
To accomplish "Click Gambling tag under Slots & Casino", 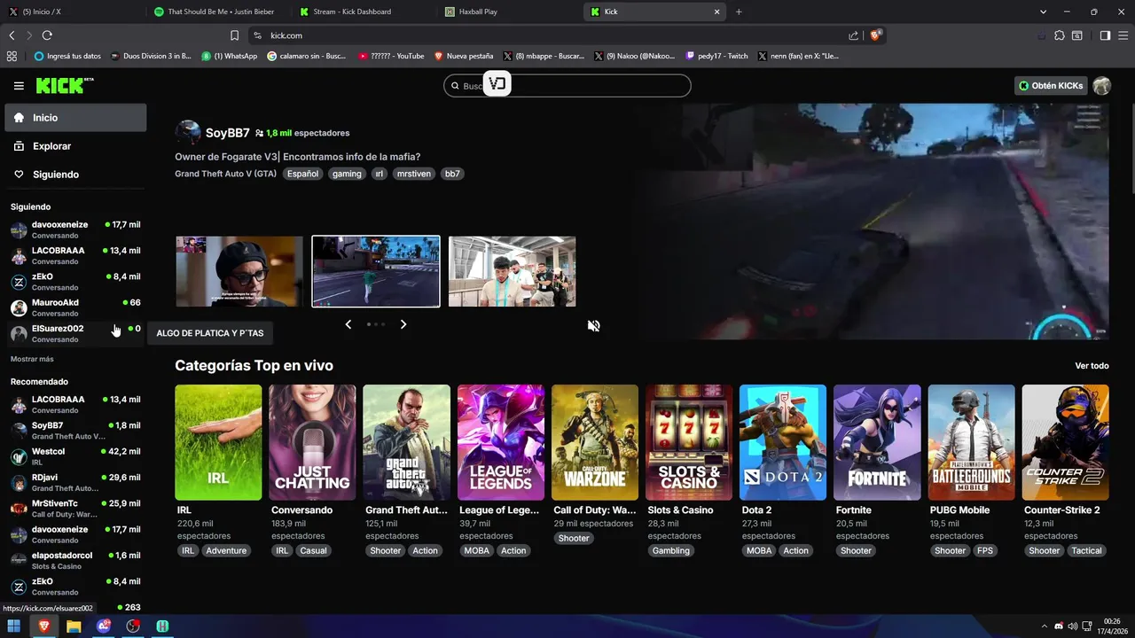I will pyautogui.click(x=671, y=550).
